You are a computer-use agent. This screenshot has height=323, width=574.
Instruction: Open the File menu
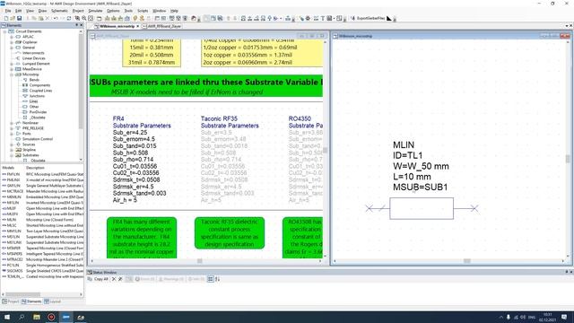[x=8, y=11]
